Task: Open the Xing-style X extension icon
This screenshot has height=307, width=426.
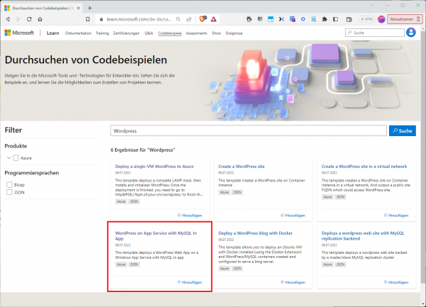Action: [x=281, y=19]
